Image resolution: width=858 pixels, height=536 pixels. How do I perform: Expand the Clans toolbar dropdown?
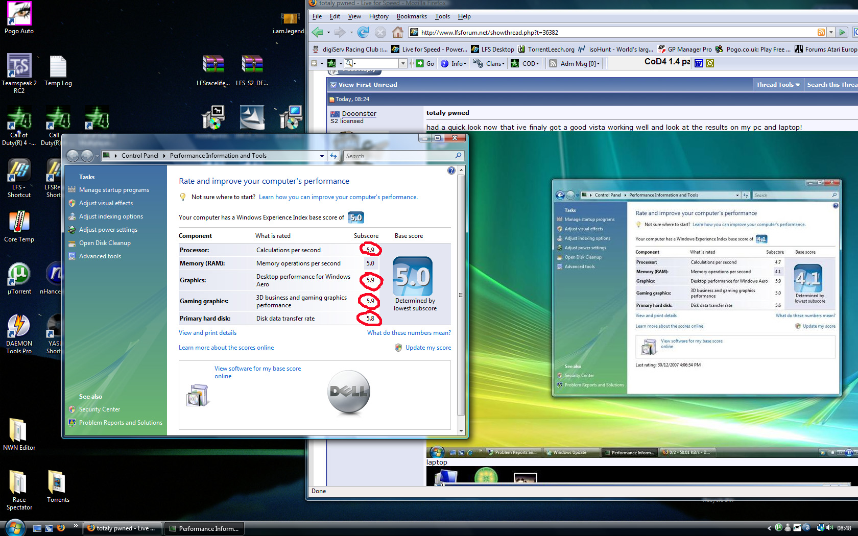coord(489,63)
